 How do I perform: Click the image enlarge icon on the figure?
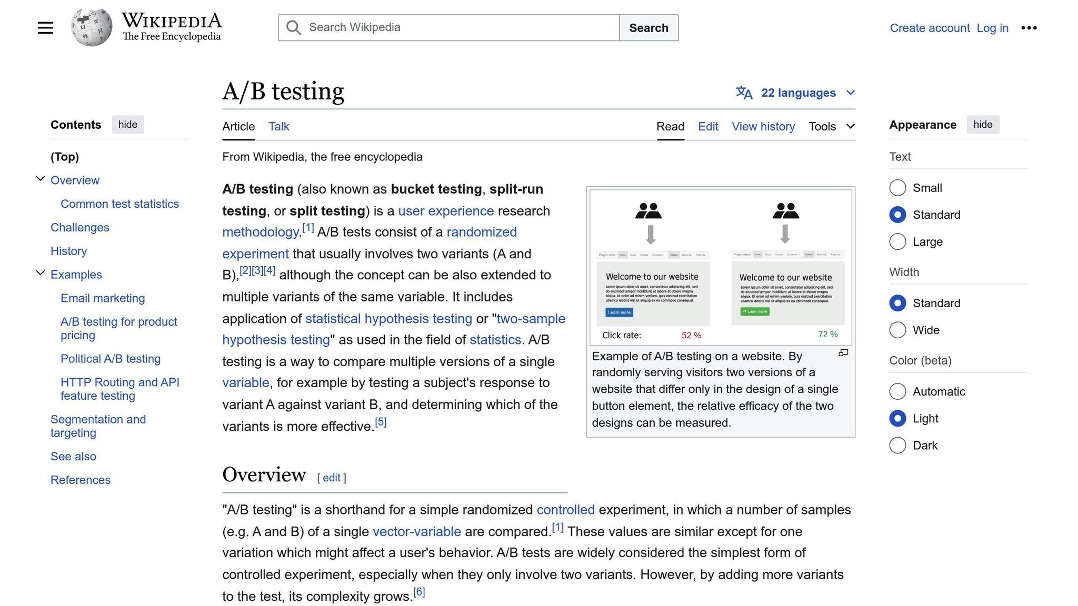(x=843, y=353)
